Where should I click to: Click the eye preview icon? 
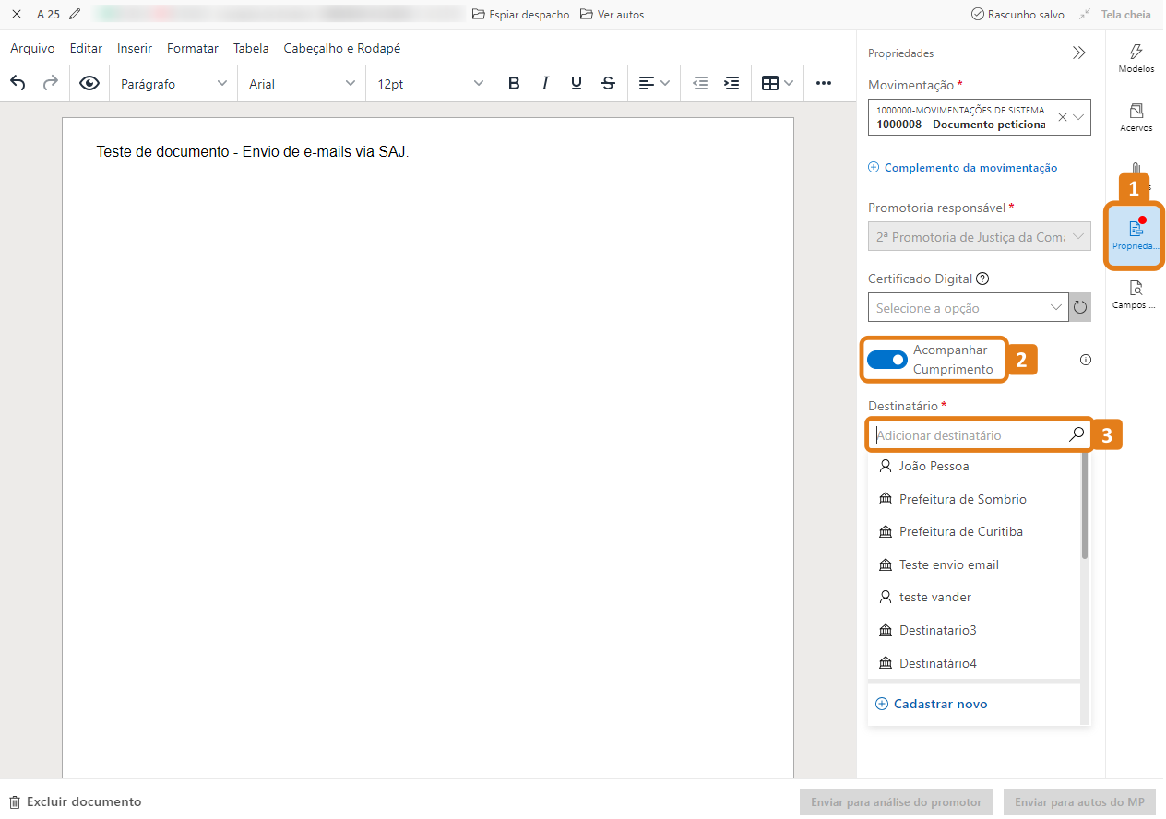point(89,83)
